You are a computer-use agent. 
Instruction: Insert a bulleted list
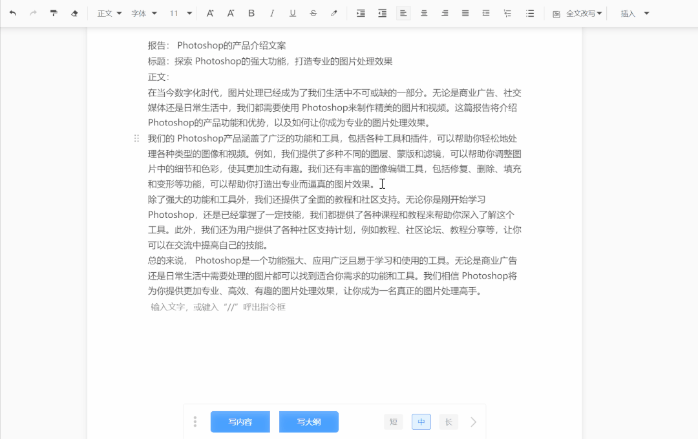pyautogui.click(x=530, y=14)
